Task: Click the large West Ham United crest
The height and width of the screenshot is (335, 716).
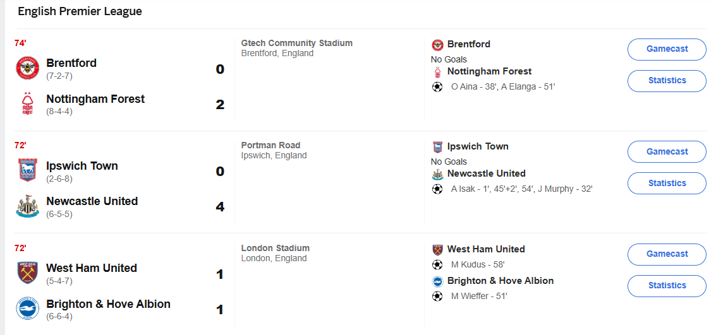Action: click(27, 273)
